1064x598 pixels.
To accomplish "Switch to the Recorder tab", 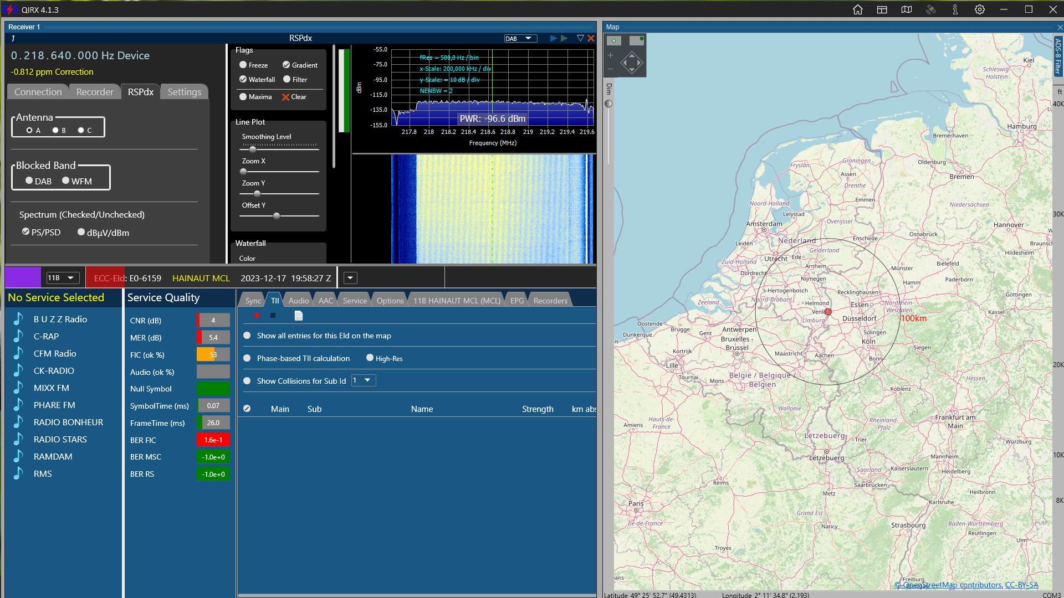I will point(95,92).
